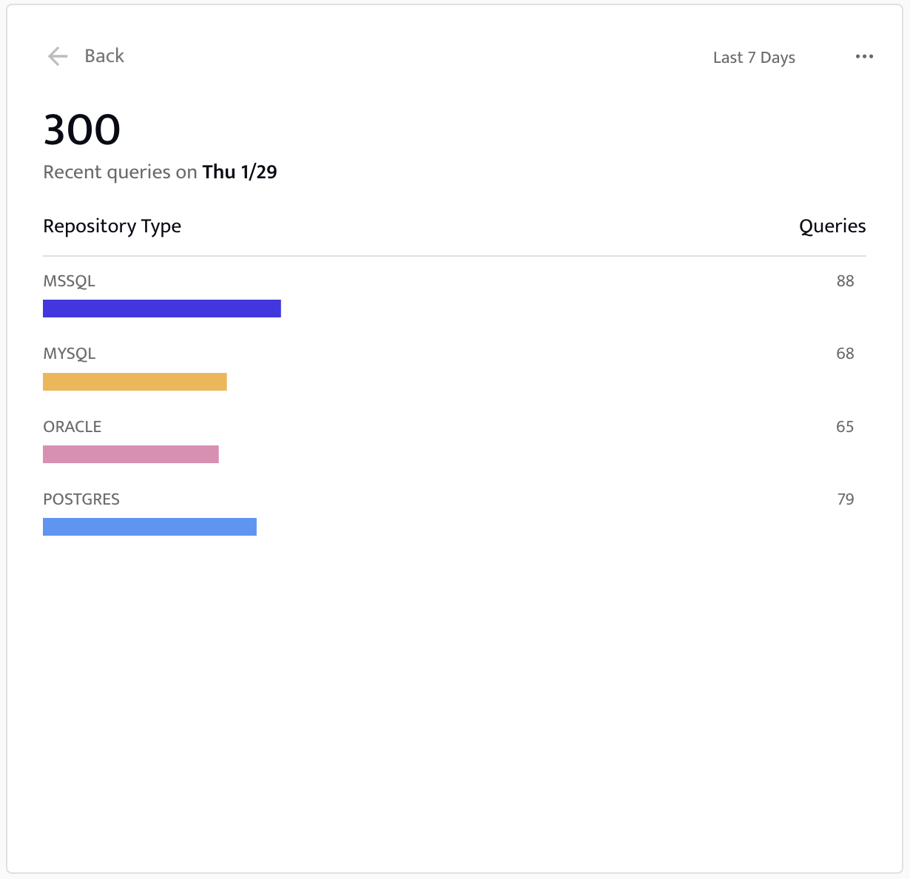
Task: Open the Last 7 Days range dropdown
Action: [x=754, y=58]
